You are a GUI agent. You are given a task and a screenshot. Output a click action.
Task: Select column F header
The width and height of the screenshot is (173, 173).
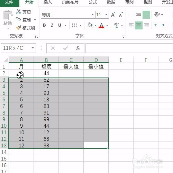tap(146, 60)
